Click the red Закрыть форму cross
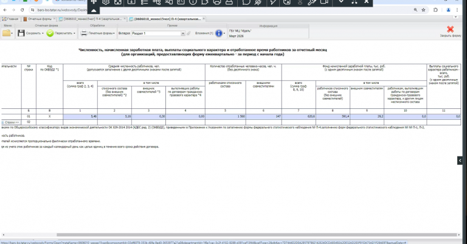The height and width of the screenshot is (244, 467). coord(451,29)
